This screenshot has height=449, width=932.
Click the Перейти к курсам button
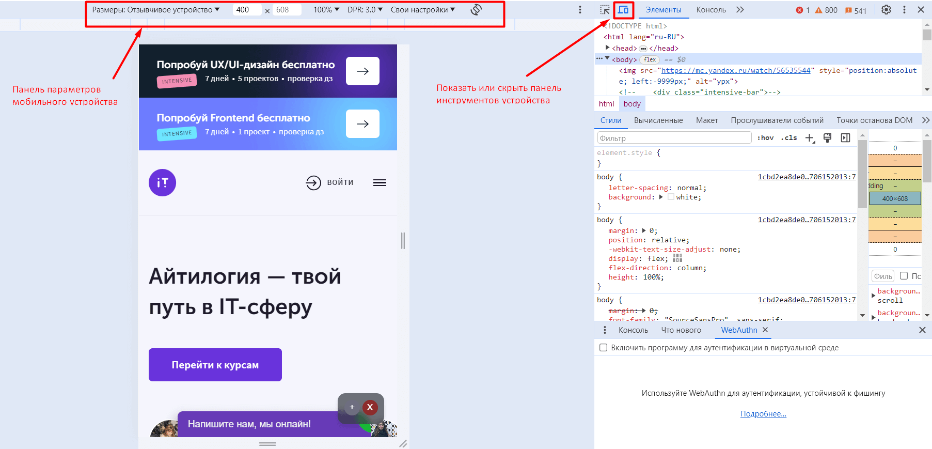pyautogui.click(x=215, y=365)
